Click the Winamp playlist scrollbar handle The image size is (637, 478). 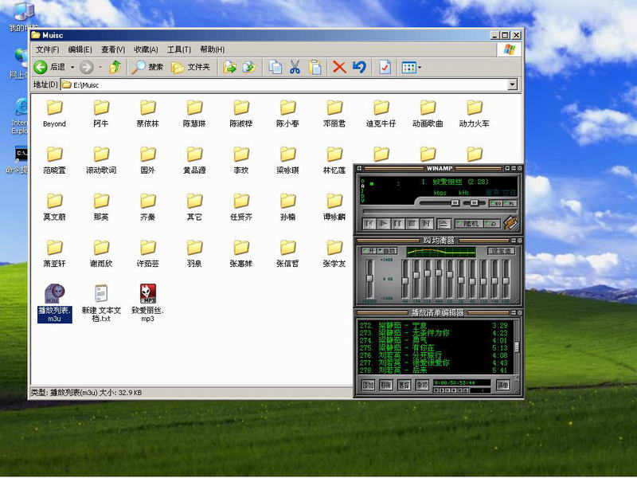(517, 347)
